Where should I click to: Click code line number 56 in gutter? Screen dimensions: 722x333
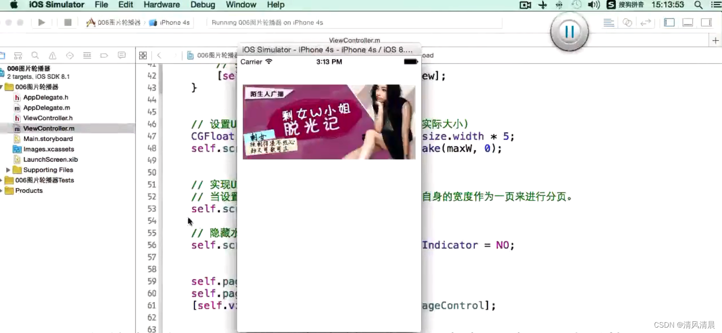coord(152,245)
